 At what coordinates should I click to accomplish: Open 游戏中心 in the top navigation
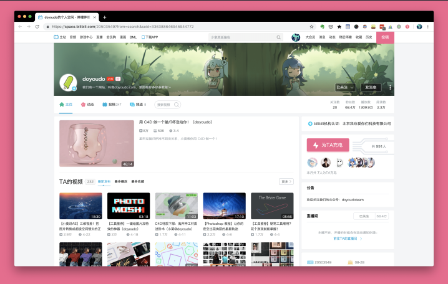tap(86, 37)
